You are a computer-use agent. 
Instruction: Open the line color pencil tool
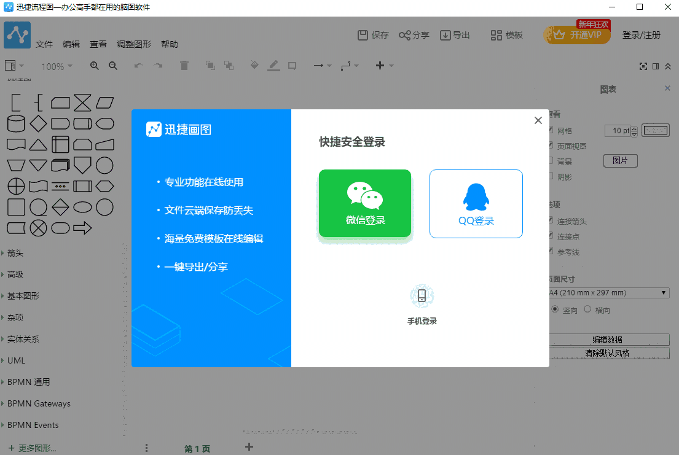tap(273, 66)
